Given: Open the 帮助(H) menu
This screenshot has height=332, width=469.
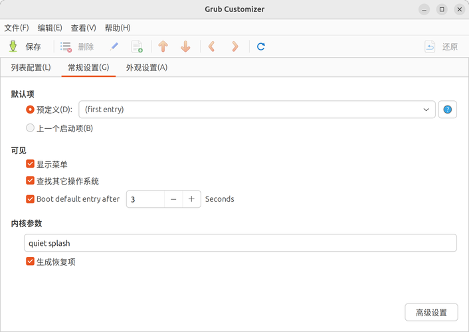Looking at the screenshot, I should 117,28.
